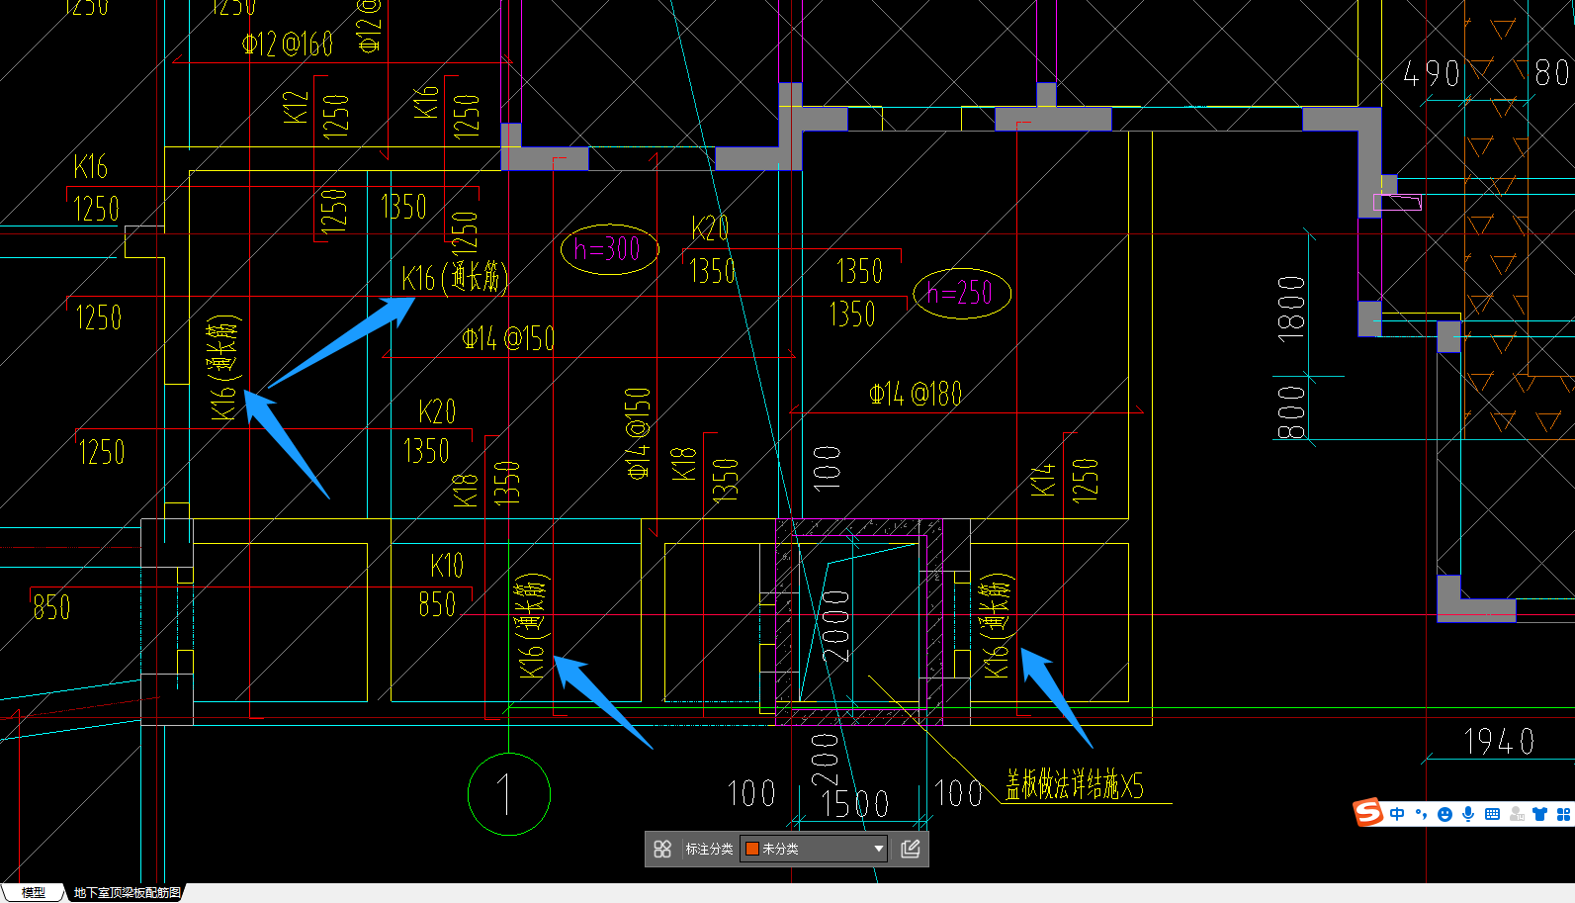Click the green axis bubble numbered 1
Screen dimensions: 1575x903
tap(508, 794)
